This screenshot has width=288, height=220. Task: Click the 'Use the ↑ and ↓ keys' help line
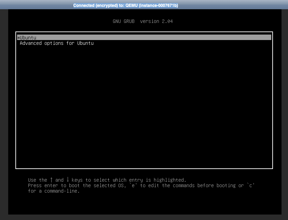point(107,180)
